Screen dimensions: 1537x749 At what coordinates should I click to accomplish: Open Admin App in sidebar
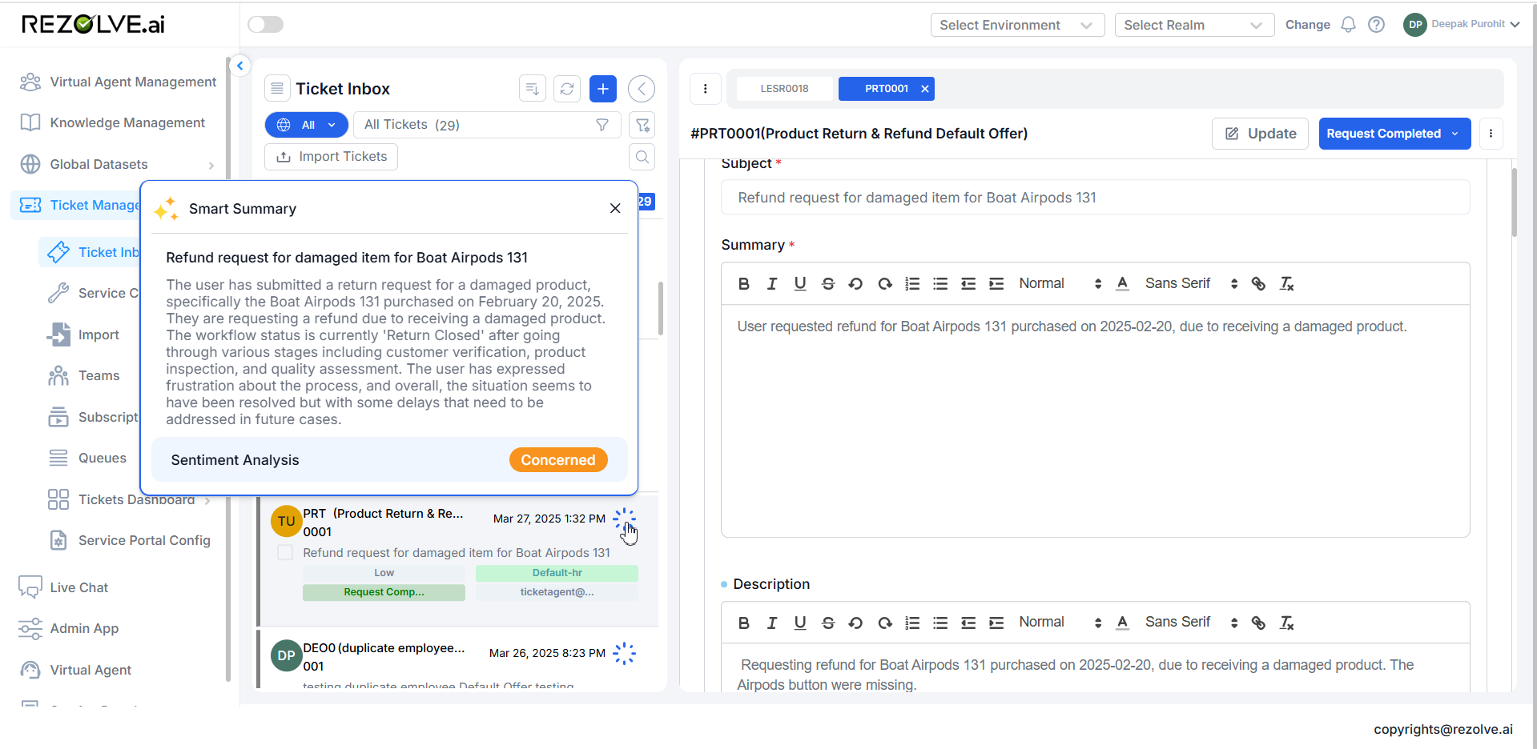pos(69,628)
